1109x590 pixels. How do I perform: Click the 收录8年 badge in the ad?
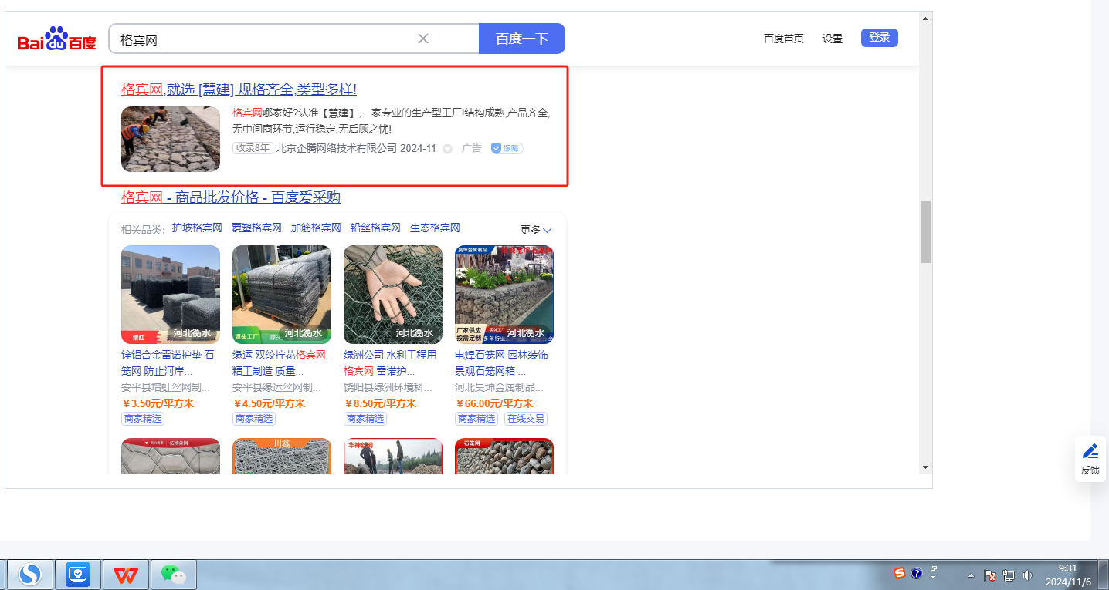coord(253,148)
